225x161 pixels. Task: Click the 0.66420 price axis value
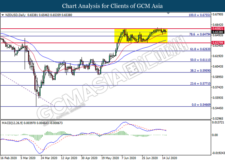[218, 25]
